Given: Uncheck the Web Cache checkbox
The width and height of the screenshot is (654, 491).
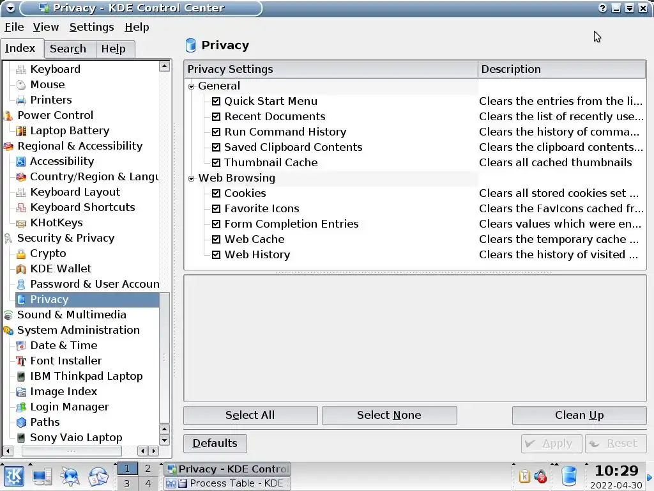Looking at the screenshot, I should [216, 240].
